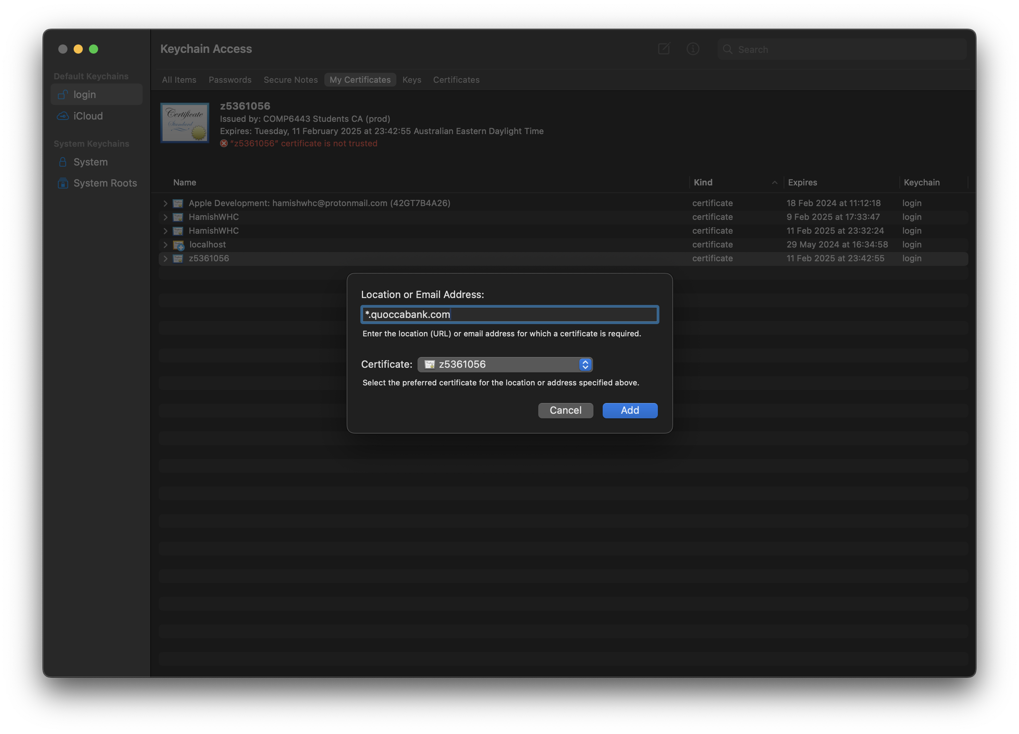Expand the localhost certificate row
This screenshot has width=1019, height=734.
(x=165, y=245)
